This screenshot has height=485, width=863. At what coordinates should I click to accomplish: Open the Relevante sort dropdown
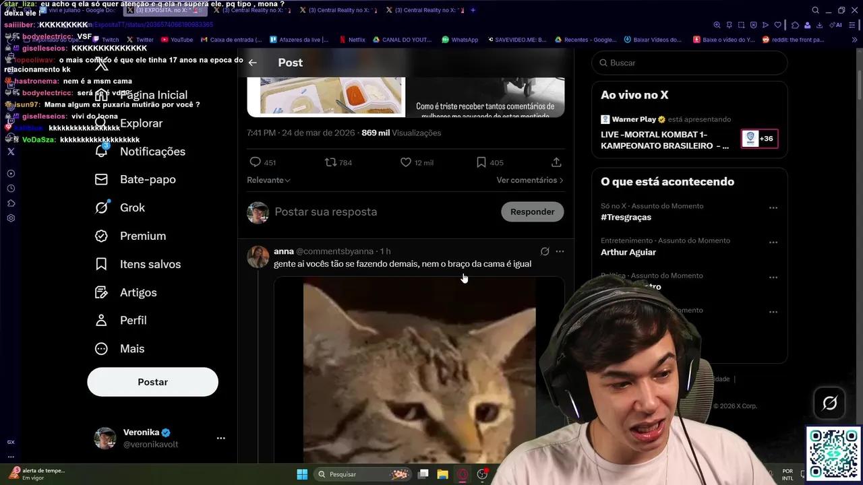[268, 180]
